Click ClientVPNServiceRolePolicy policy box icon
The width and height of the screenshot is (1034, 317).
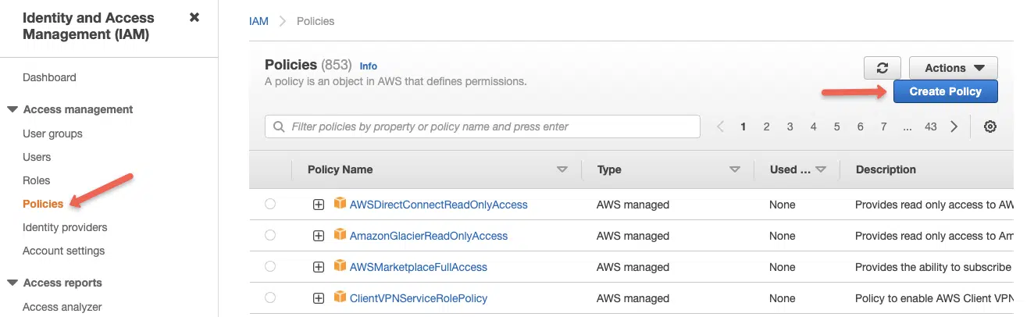coord(340,297)
